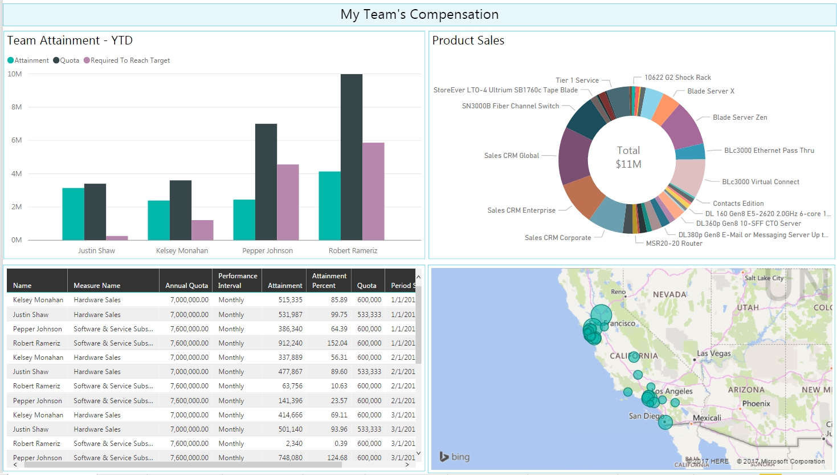Click the Quota legend color dot
The height and width of the screenshot is (475, 837).
pos(56,60)
